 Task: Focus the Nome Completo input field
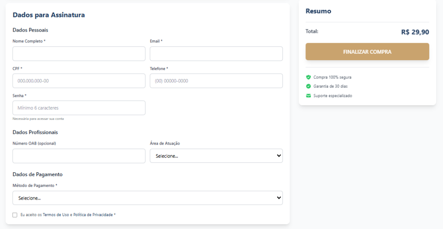pos(79,54)
